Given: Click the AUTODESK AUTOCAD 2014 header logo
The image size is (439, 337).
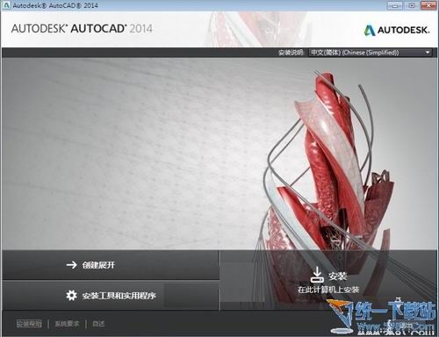Looking at the screenshot, I should click(82, 29).
